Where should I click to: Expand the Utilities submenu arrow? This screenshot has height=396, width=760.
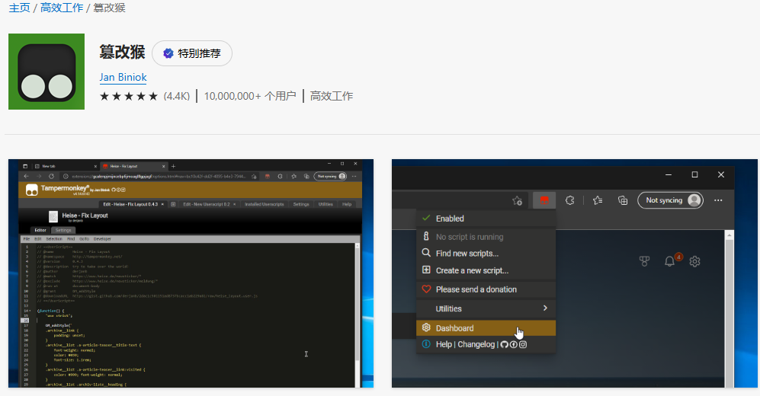click(545, 308)
